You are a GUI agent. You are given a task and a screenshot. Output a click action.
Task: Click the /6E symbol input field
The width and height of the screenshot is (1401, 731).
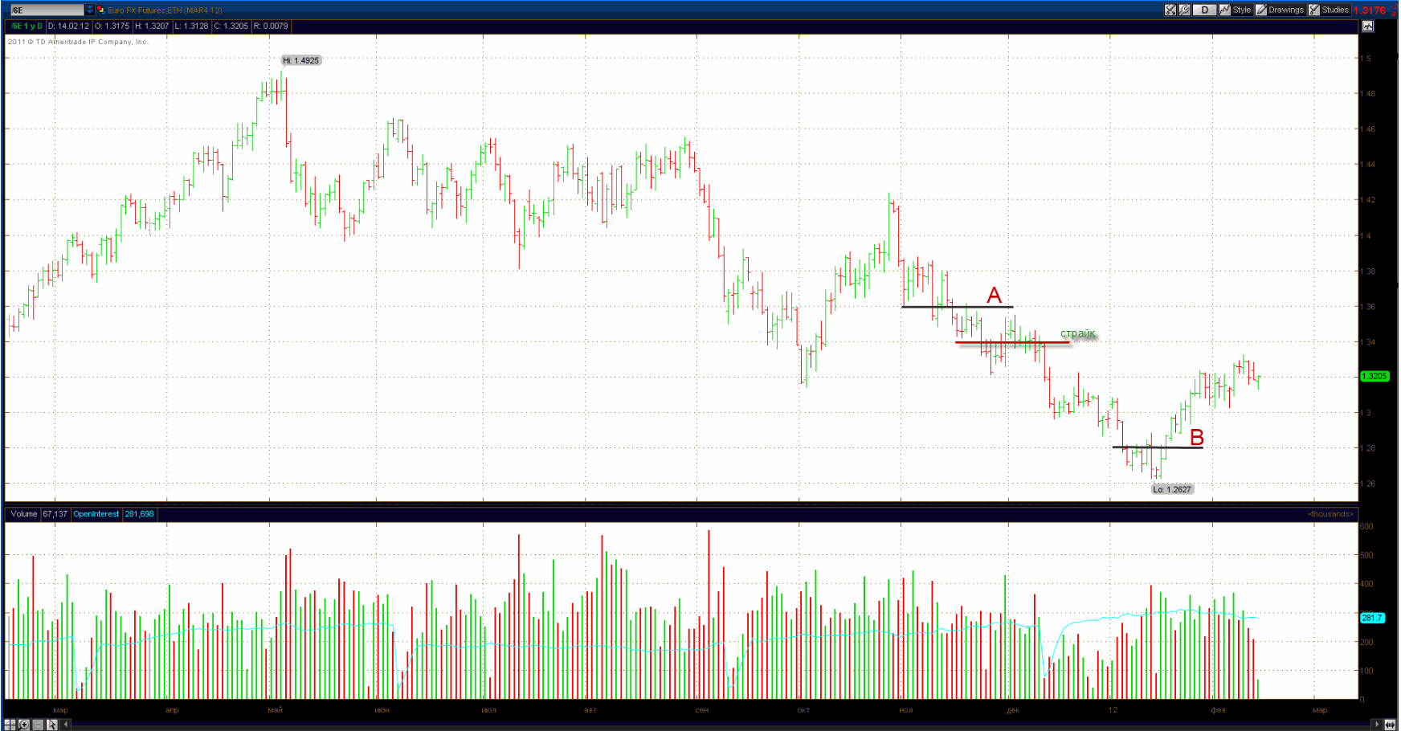coord(47,10)
